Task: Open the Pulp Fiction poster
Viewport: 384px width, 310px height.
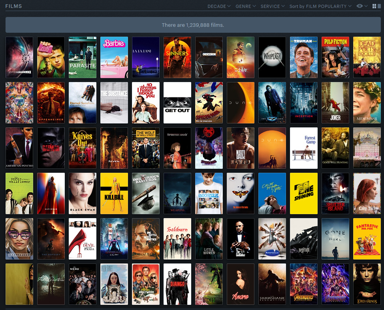Action: (x=335, y=58)
